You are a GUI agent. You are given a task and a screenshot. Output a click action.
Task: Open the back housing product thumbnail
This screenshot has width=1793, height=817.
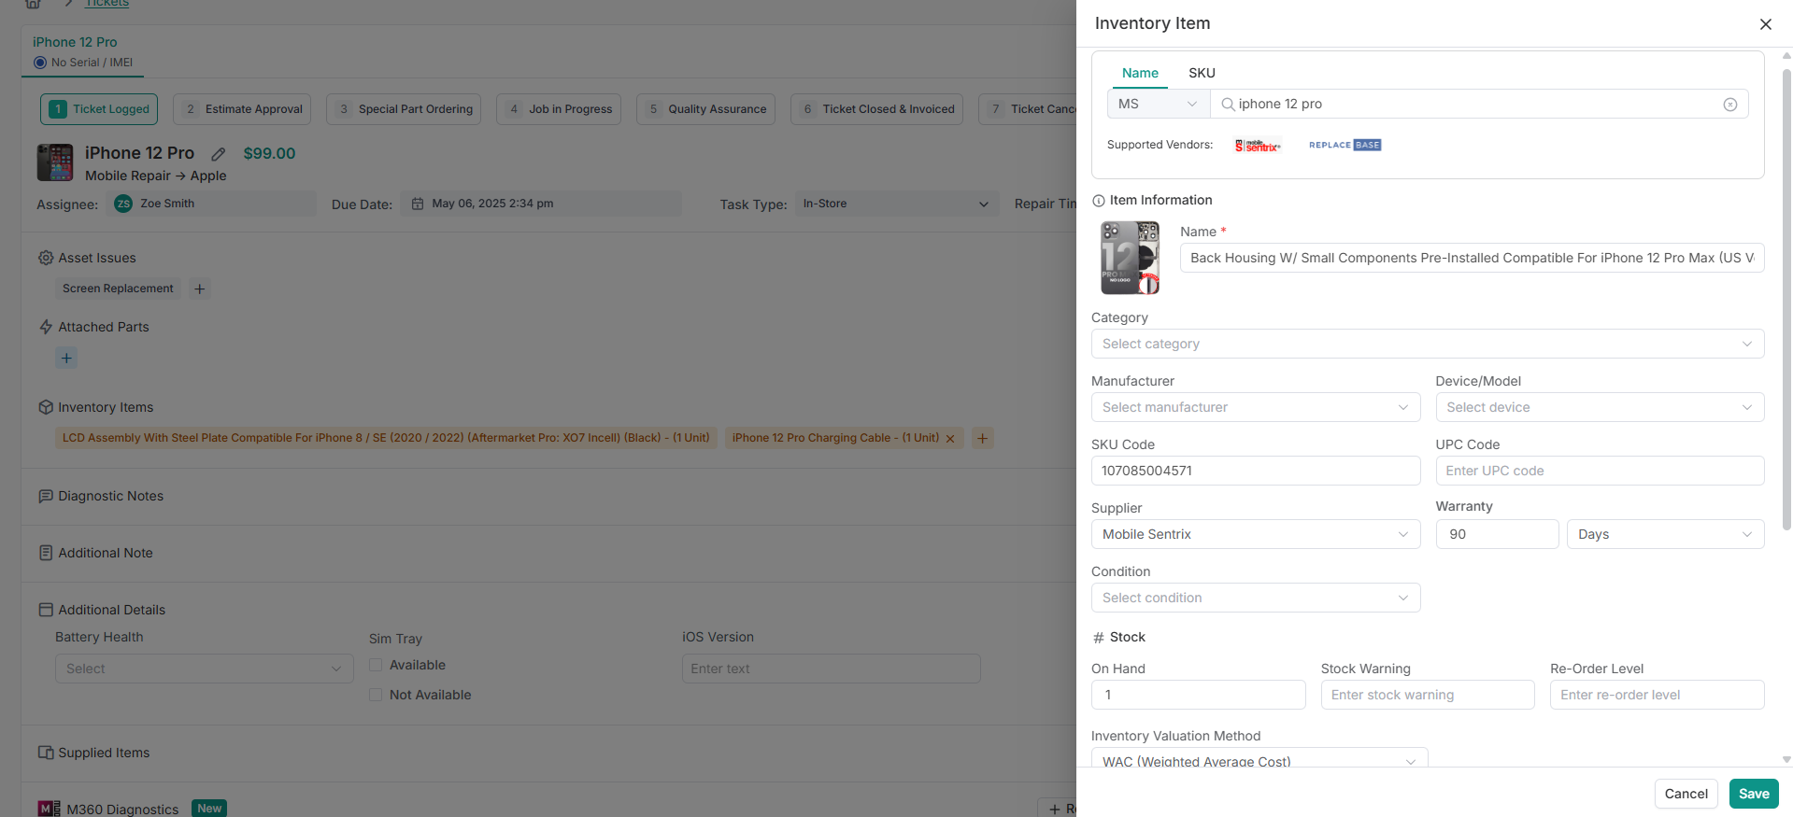(1131, 258)
